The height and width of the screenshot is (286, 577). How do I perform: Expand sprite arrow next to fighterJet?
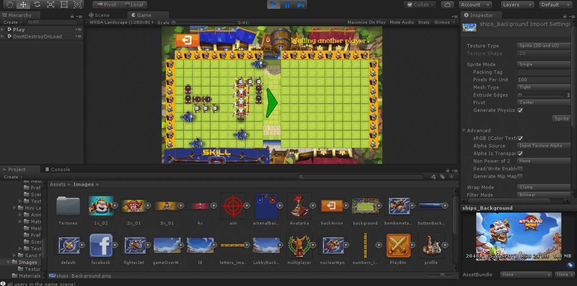click(147, 245)
